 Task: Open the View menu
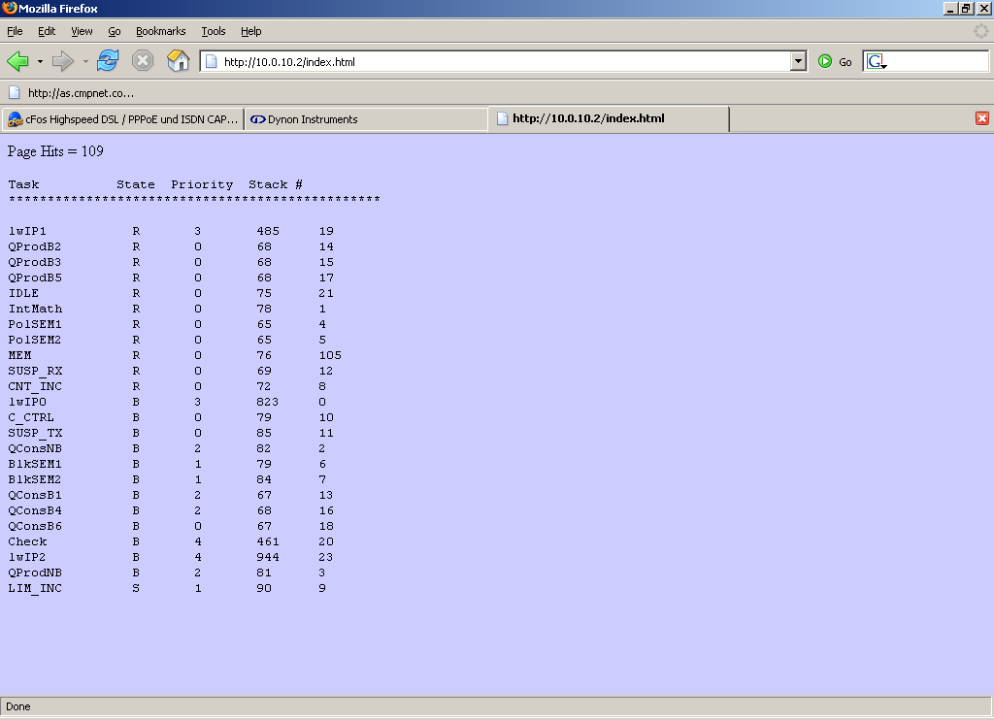point(82,31)
